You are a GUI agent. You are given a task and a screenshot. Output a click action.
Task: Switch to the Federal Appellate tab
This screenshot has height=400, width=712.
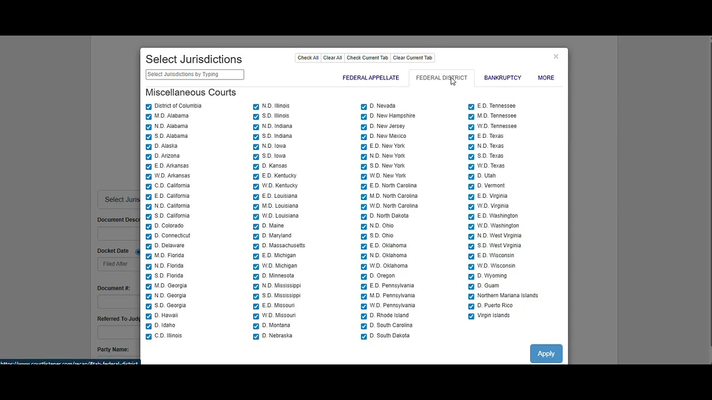(x=371, y=78)
